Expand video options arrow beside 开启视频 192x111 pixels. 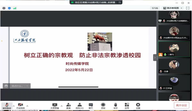coord(27,106)
